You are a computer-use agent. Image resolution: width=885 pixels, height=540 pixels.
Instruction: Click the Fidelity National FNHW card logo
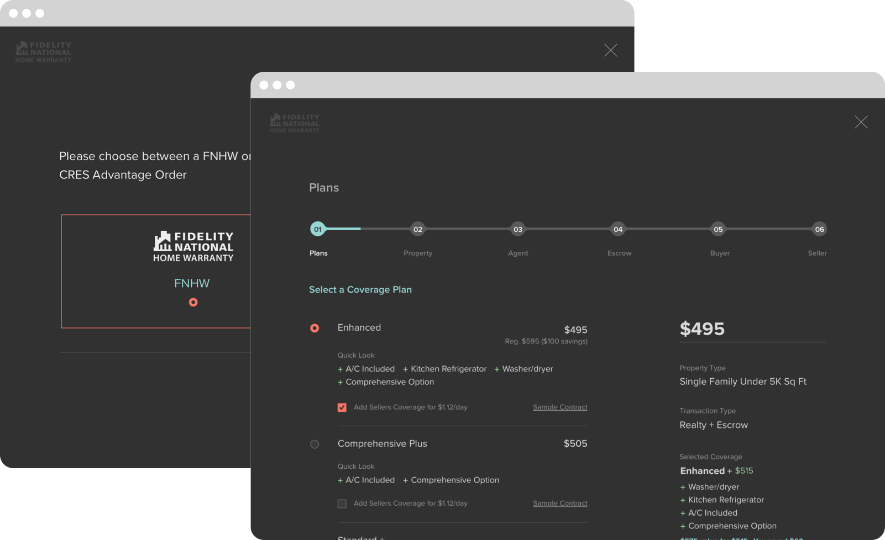(193, 246)
